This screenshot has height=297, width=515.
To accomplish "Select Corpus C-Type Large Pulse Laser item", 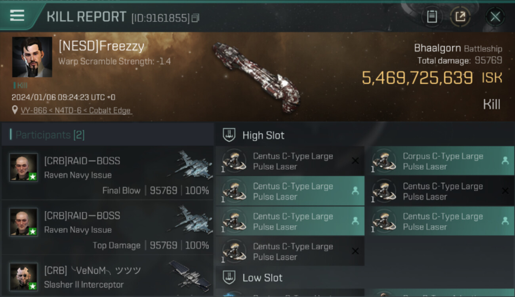I will pos(443,161).
